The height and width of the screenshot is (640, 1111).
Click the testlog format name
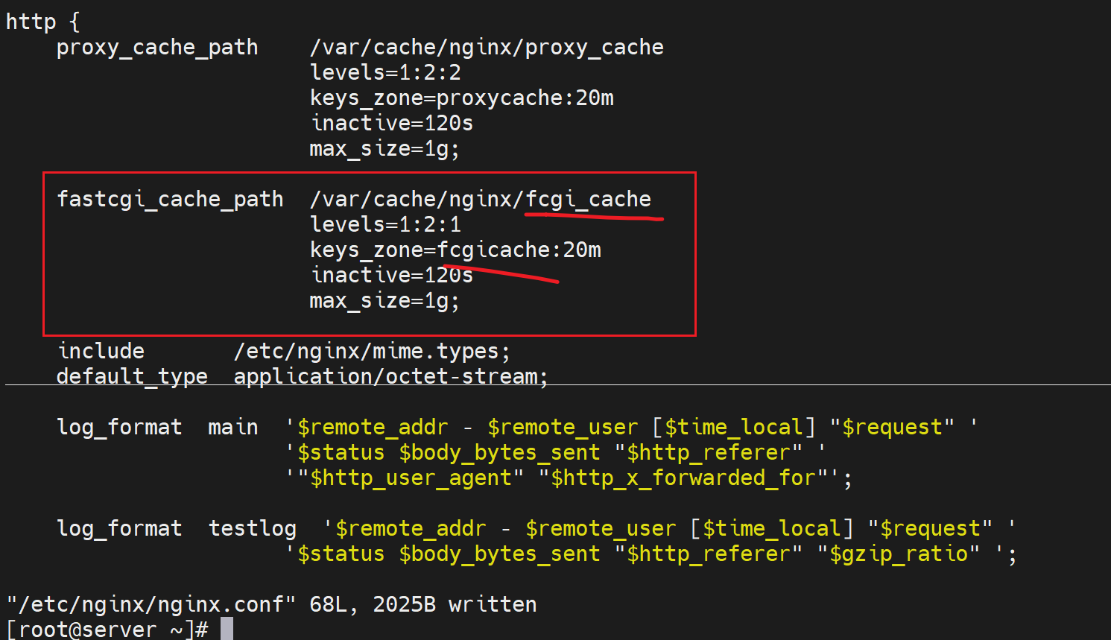(252, 528)
